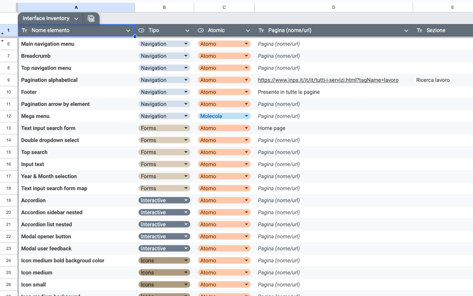
Task: Select the Interface Inventory table name
Action: (46, 18)
